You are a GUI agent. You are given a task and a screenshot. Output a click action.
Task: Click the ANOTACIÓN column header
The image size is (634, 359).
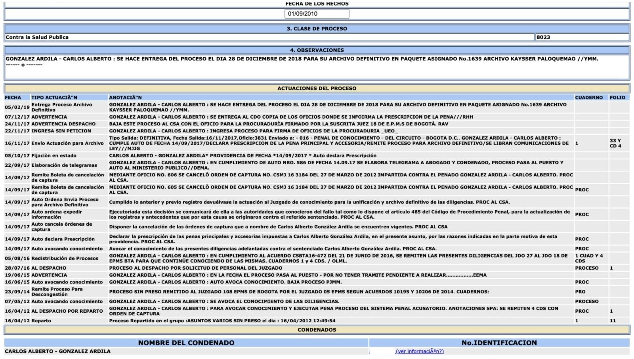[125, 97]
